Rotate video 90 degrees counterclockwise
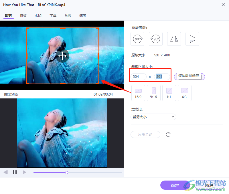Screen dimensions: 229x194 [x=155, y=39]
